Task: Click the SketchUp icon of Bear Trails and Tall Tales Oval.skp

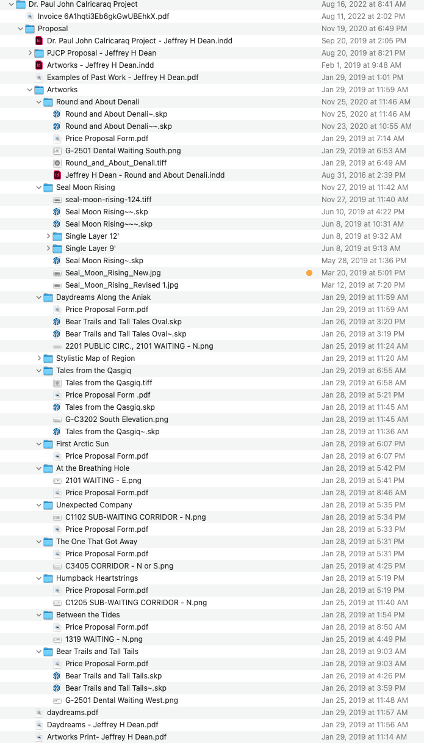Action: click(x=57, y=322)
